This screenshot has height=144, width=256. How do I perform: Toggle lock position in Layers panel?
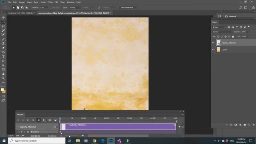[226, 36]
